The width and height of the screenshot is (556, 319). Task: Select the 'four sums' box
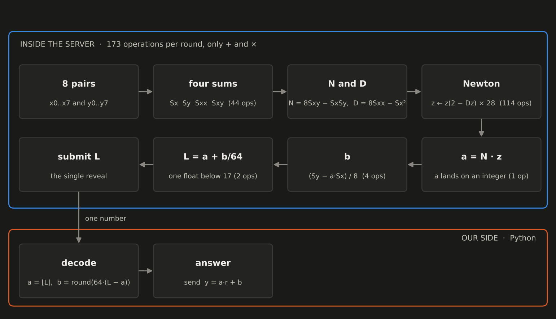[x=213, y=92]
